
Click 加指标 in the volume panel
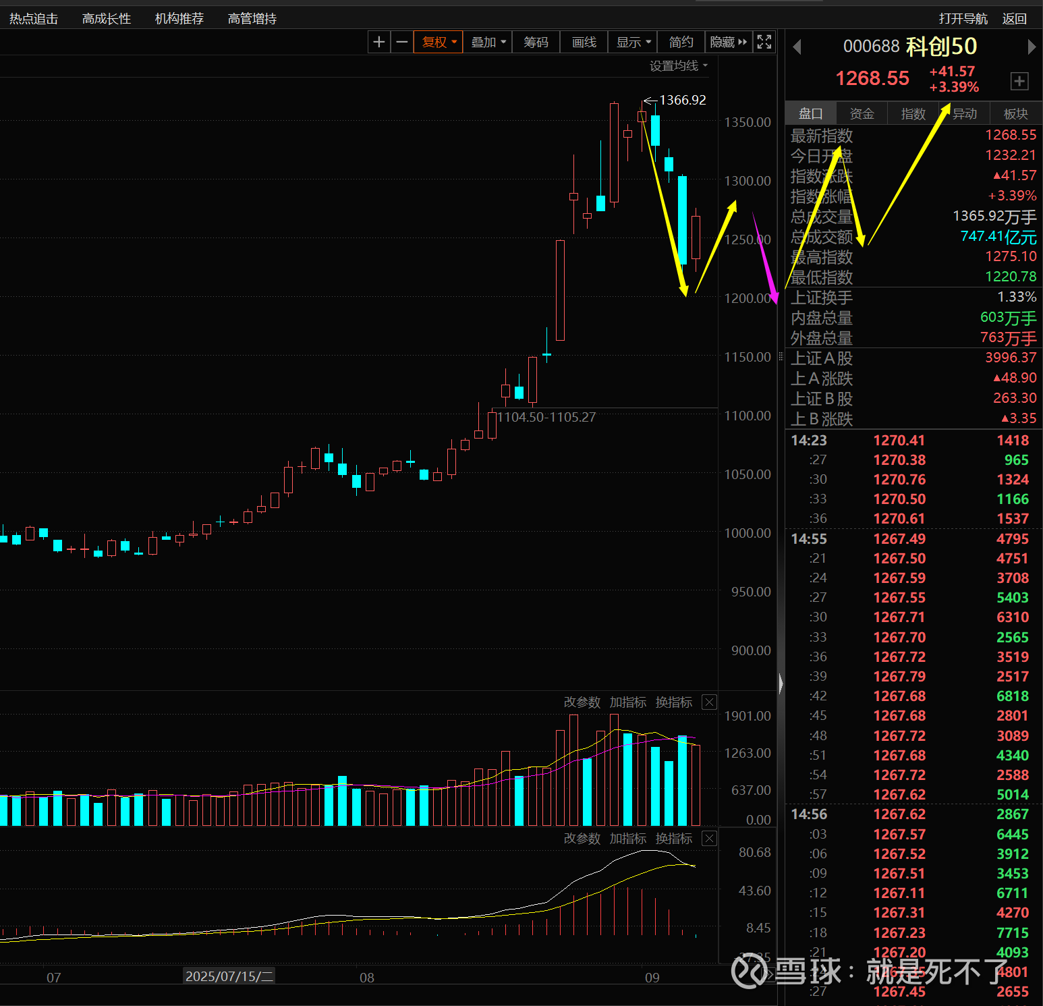[x=628, y=702]
